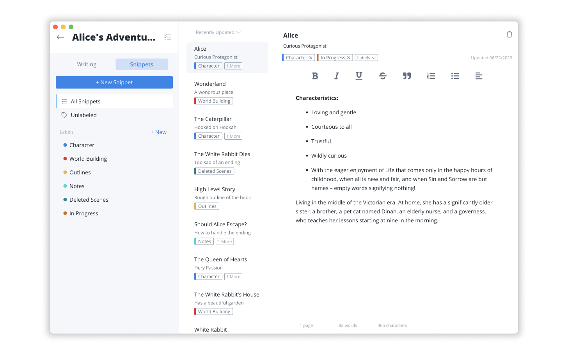Filter by the Notes label
The width and height of the screenshot is (568, 355).
74,186
